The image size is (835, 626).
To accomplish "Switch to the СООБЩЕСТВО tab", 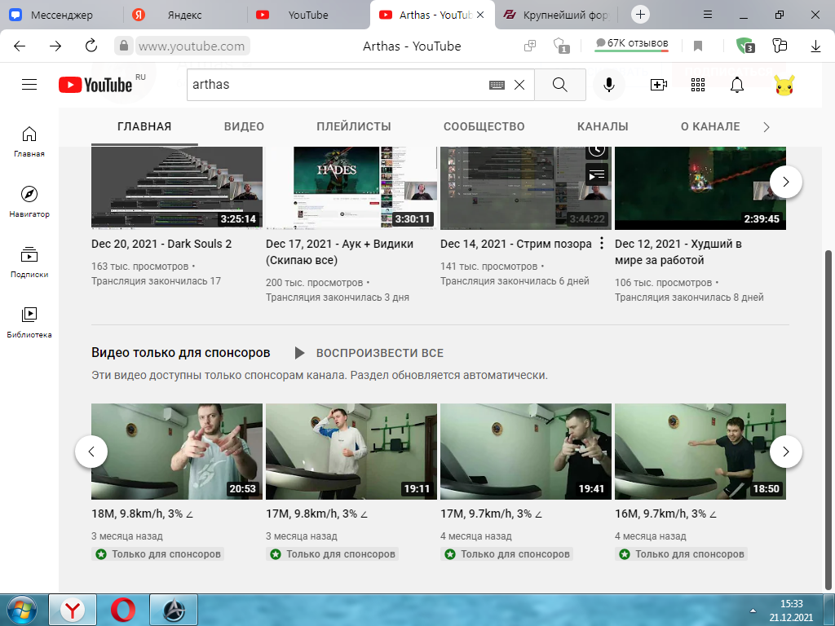I will pyautogui.click(x=484, y=126).
